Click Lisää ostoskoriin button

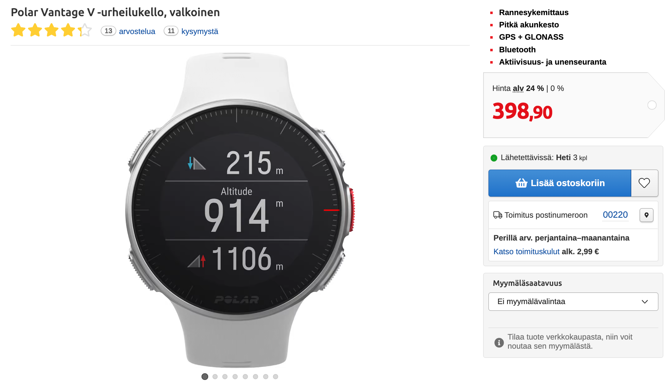tap(560, 183)
